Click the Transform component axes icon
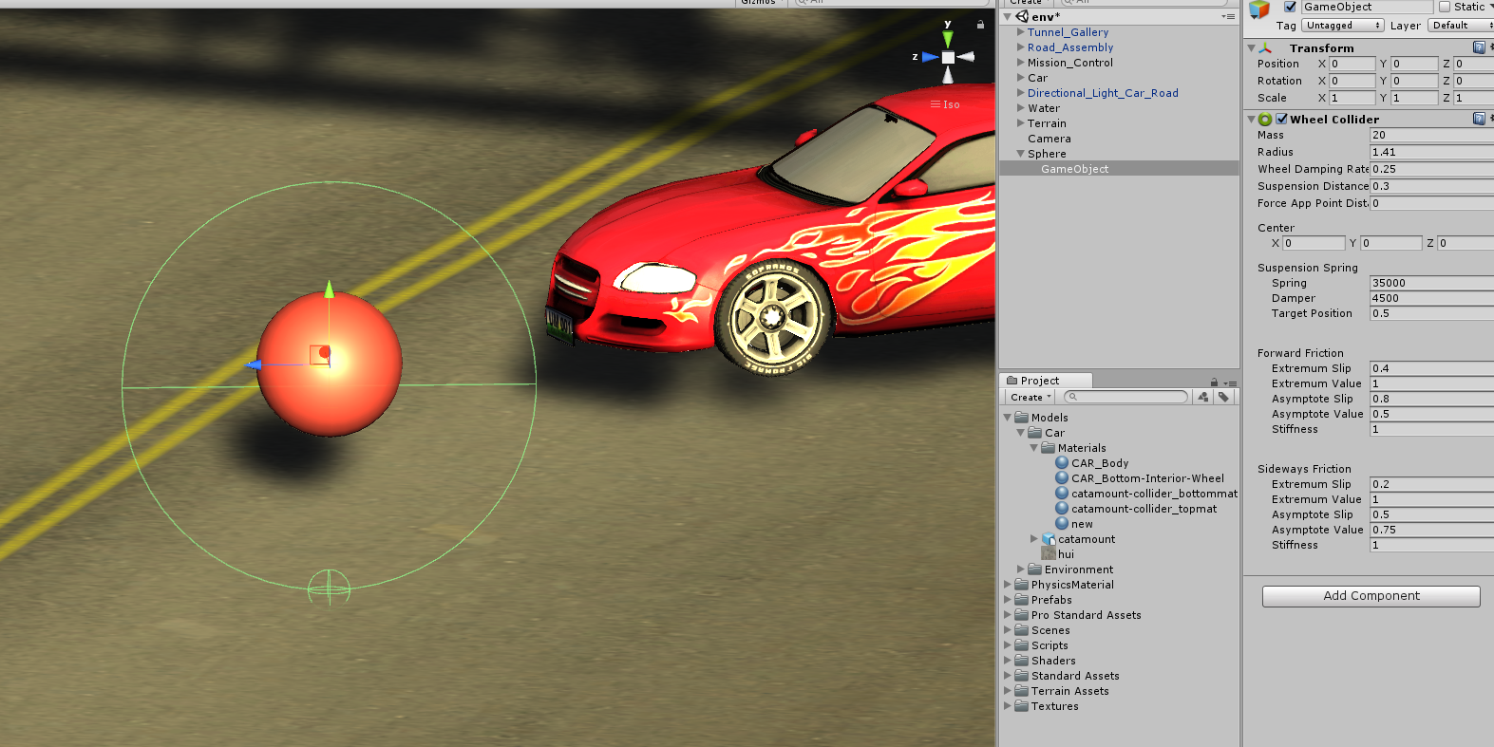1494x747 pixels. [x=1266, y=47]
